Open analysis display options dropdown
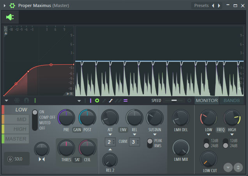Viewport: 248px width, 176px height. click(x=79, y=101)
